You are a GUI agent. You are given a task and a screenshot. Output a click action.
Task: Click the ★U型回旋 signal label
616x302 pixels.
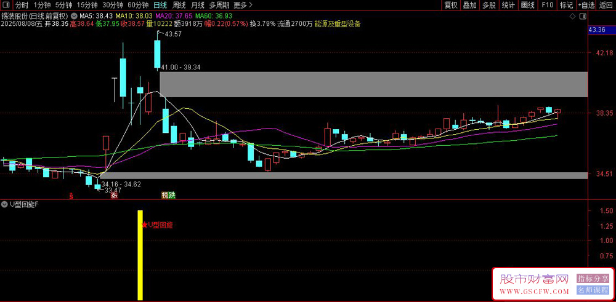(157, 226)
